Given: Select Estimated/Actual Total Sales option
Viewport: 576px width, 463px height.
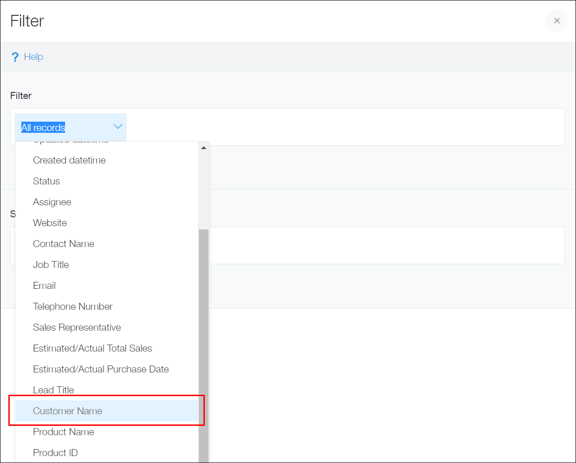Looking at the screenshot, I should coord(92,348).
